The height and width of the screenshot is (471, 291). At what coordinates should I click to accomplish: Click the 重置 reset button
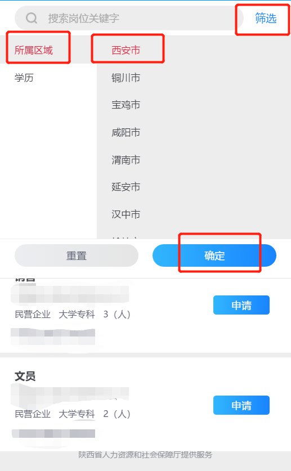[x=77, y=255]
